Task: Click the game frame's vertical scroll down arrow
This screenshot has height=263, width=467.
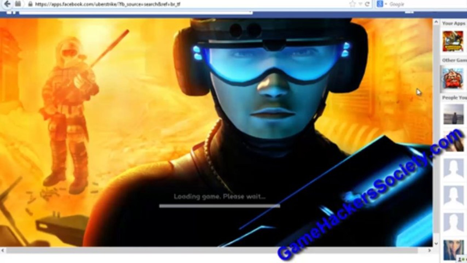Action: [x=436, y=243]
